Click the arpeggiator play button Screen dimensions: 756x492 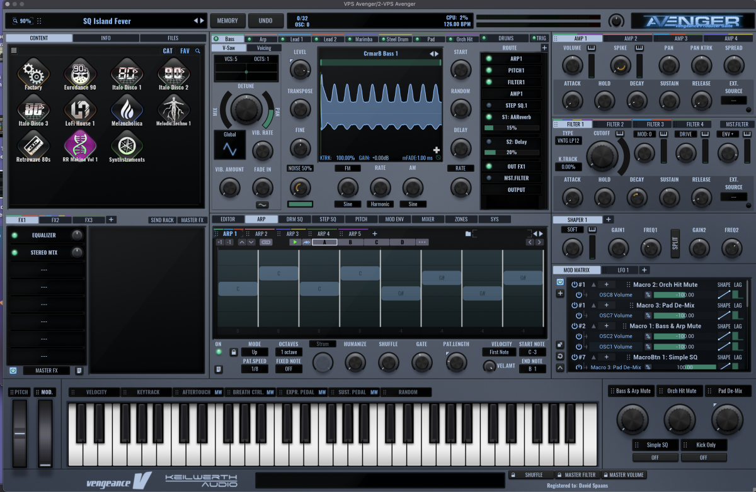pos(295,242)
